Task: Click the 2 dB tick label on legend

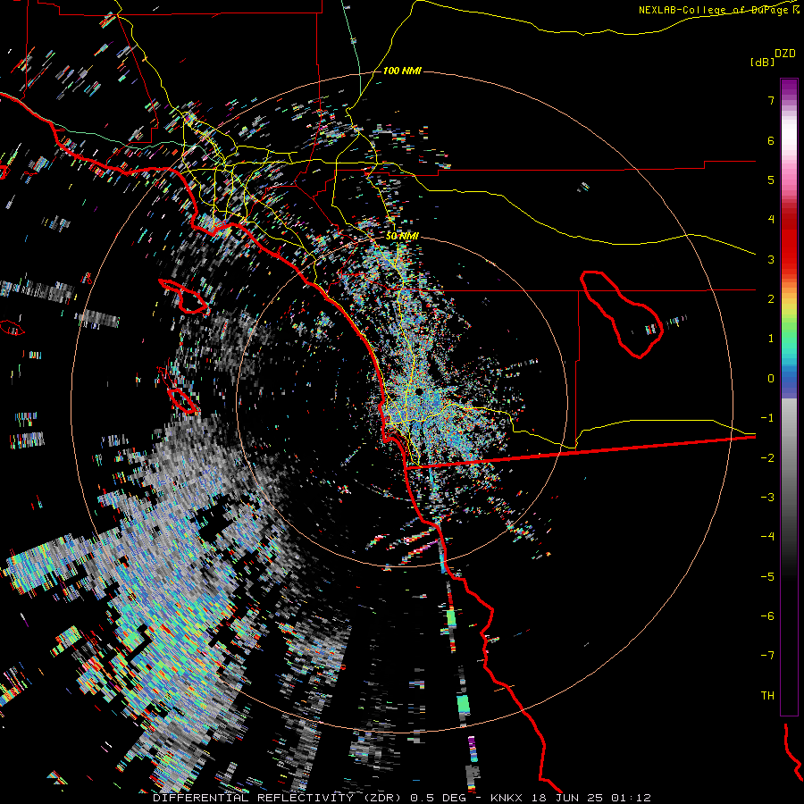Action: (771, 299)
